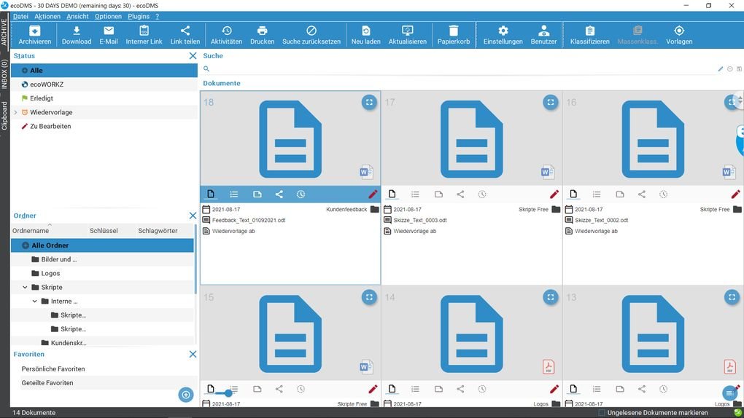744x418 pixels.
Task: Open the Optionen menu
Action: click(108, 16)
